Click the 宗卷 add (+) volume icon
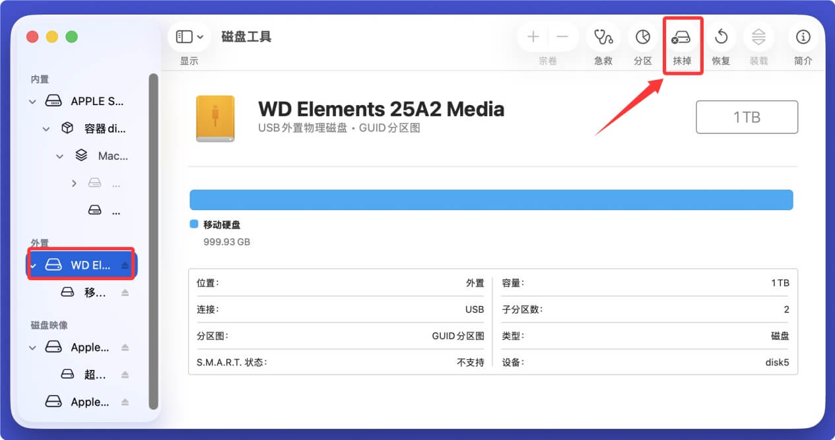Viewport: 835px width, 440px height. coord(533,38)
